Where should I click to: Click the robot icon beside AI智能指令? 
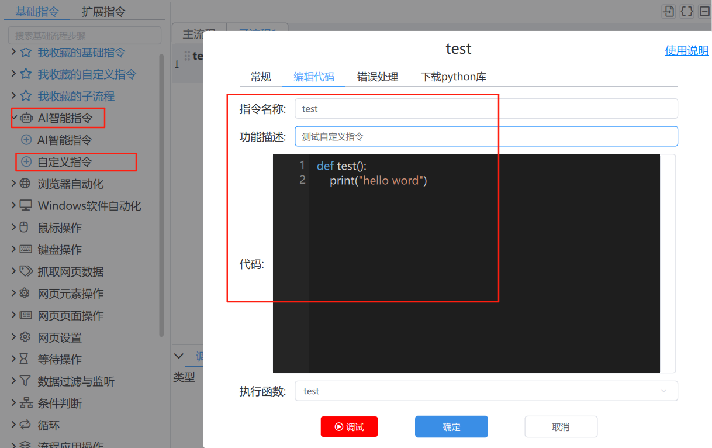pyautogui.click(x=26, y=118)
